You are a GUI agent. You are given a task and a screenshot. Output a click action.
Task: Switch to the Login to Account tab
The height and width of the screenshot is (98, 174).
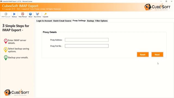click(x=44, y=21)
